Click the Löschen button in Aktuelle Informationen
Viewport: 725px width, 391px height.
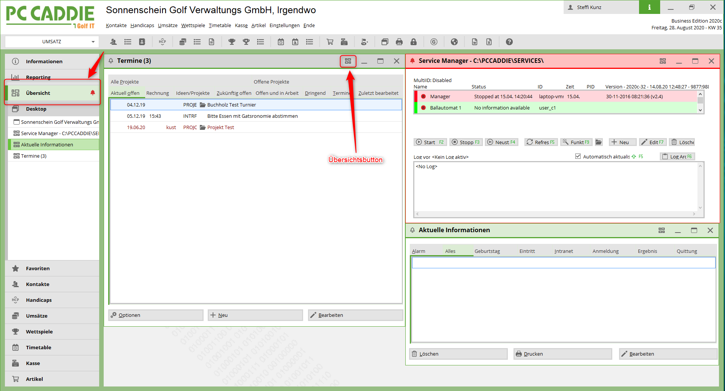point(458,354)
